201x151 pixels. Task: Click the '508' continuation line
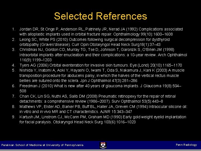point(23,91)
